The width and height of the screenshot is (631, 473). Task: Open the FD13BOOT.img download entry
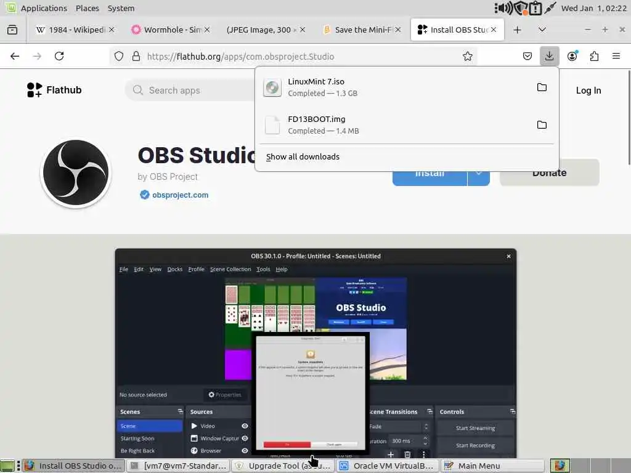pos(407,124)
